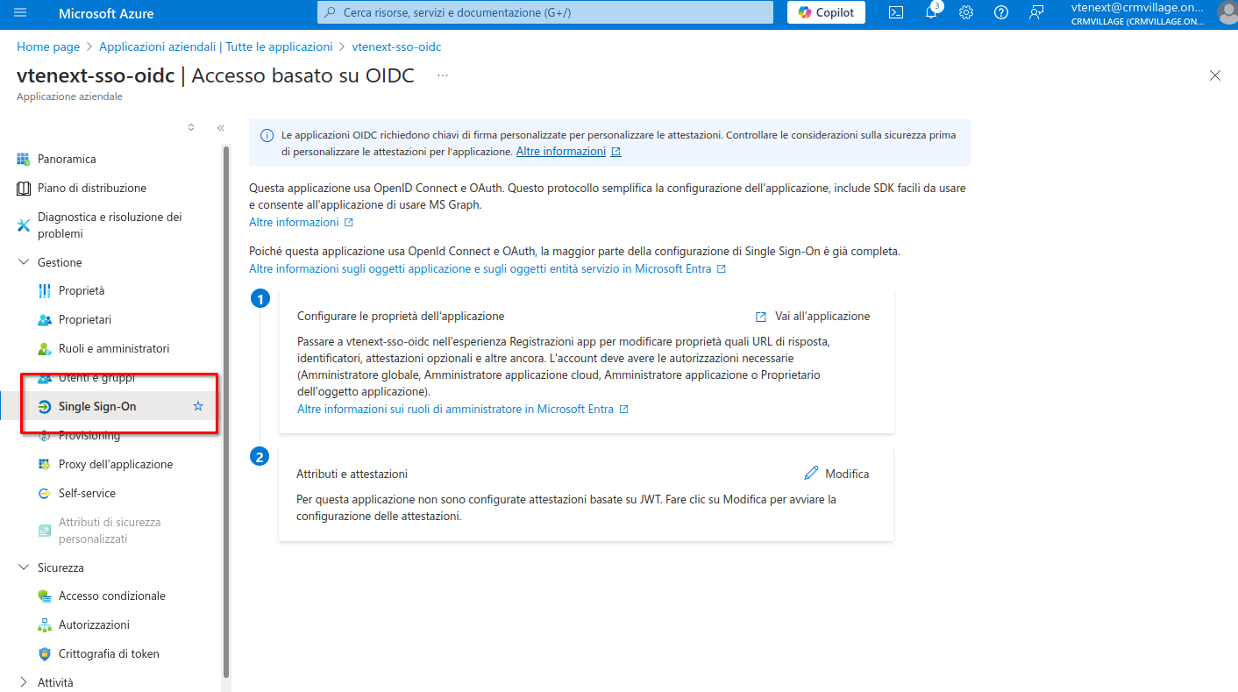Screen dimensions: 1238x692
Task: Open Ruoli e amministratori menu item
Action: pos(113,348)
